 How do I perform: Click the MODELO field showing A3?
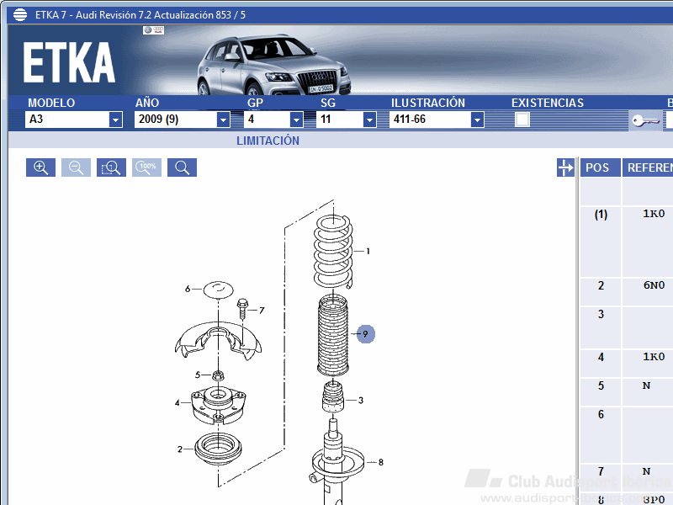[74, 120]
